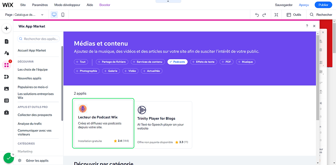Select the Musique filter chip

pyautogui.click(x=245, y=62)
